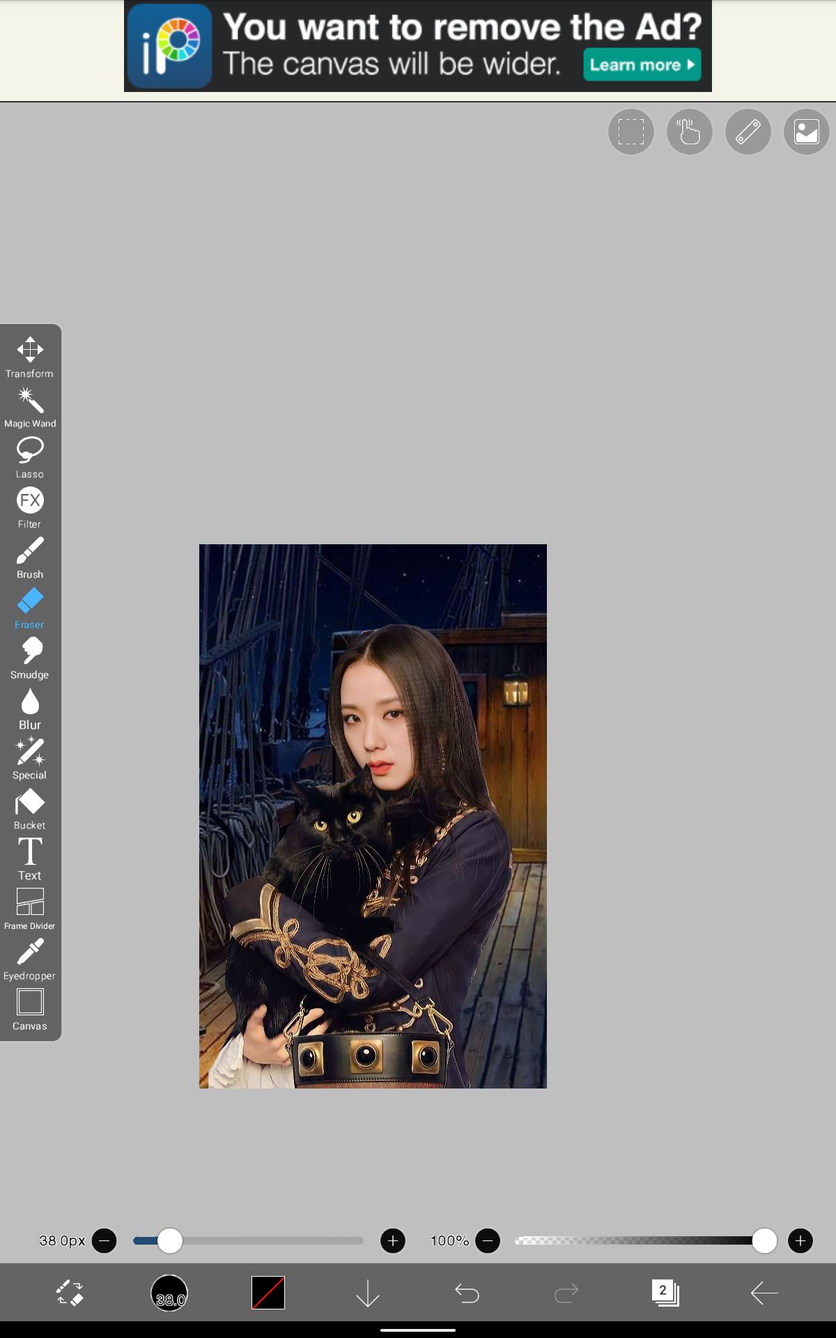Open the selection area tool

point(631,132)
